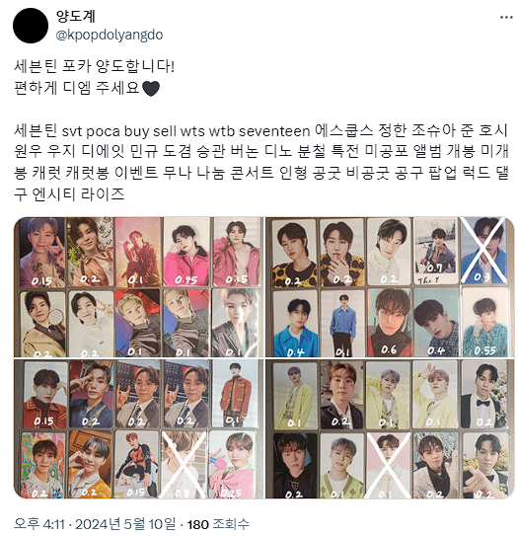Screen dimensions: 518x536
Task: Select the photocard priced 0.45
Action: click(186, 253)
